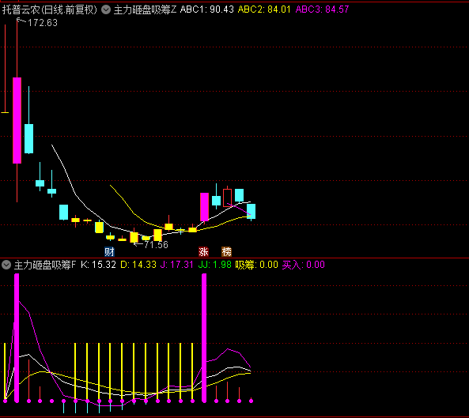Click the K: 15.32 value
Screen dimensions: 469x418
pyautogui.click(x=98, y=265)
